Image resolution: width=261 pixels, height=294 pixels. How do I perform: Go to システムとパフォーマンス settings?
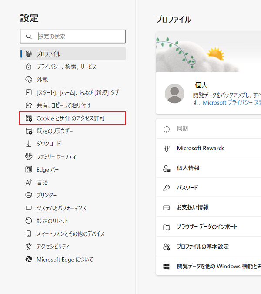click(61, 208)
